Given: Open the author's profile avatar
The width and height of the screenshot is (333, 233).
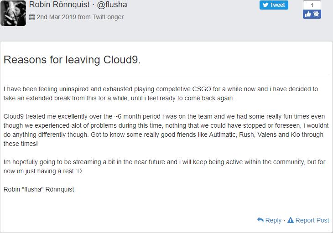Looking at the screenshot, I should pyautogui.click(x=13, y=13).
